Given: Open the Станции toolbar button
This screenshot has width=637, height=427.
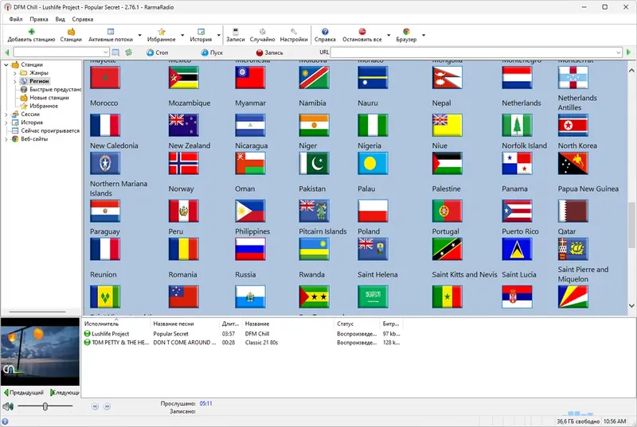Looking at the screenshot, I should point(71,35).
